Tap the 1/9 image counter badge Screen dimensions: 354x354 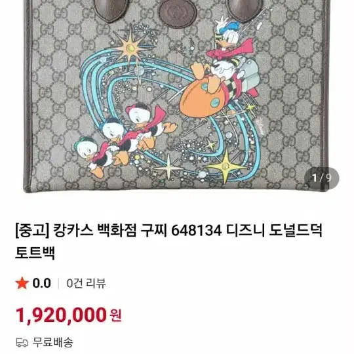tap(321, 178)
